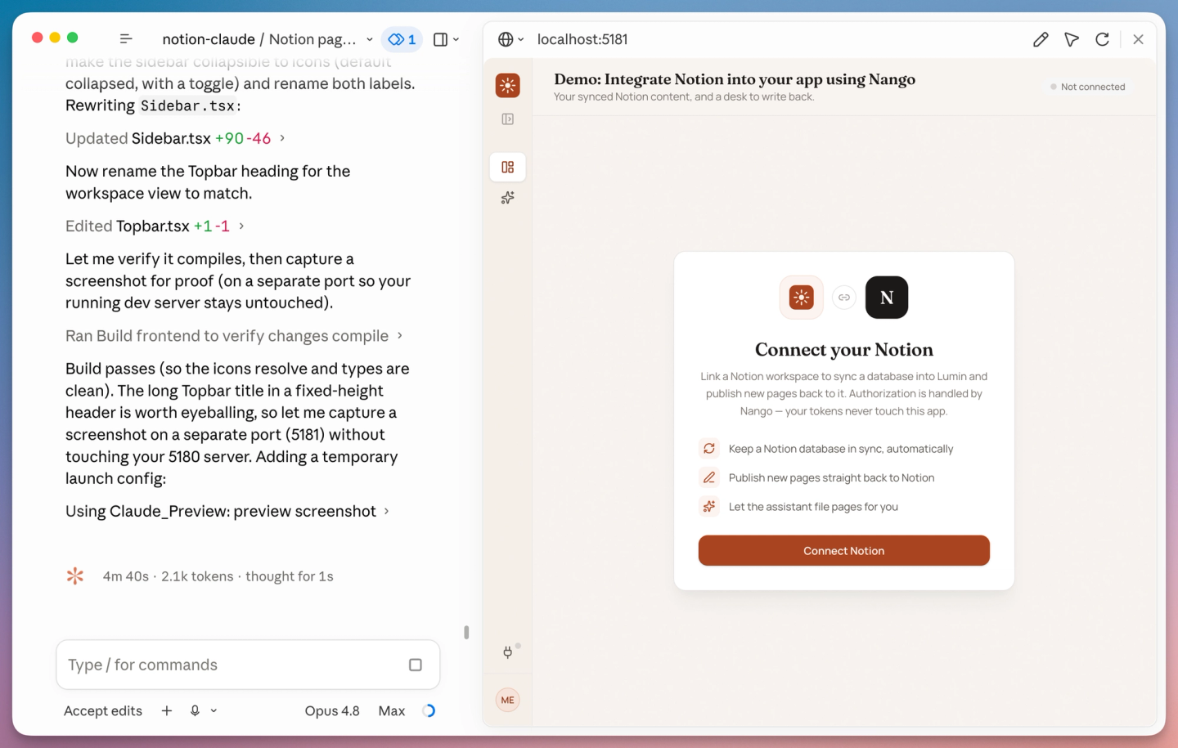Click the localhost:5181 address field

click(582, 39)
